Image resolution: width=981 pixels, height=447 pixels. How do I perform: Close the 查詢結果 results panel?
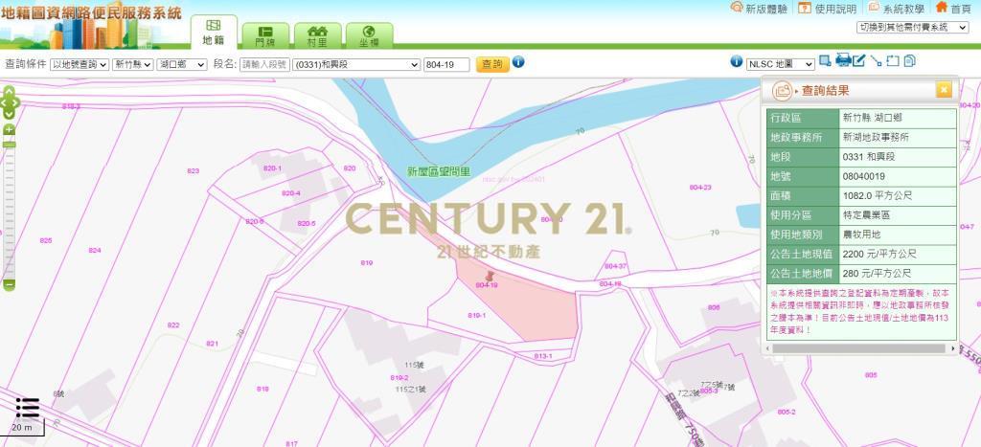944,90
